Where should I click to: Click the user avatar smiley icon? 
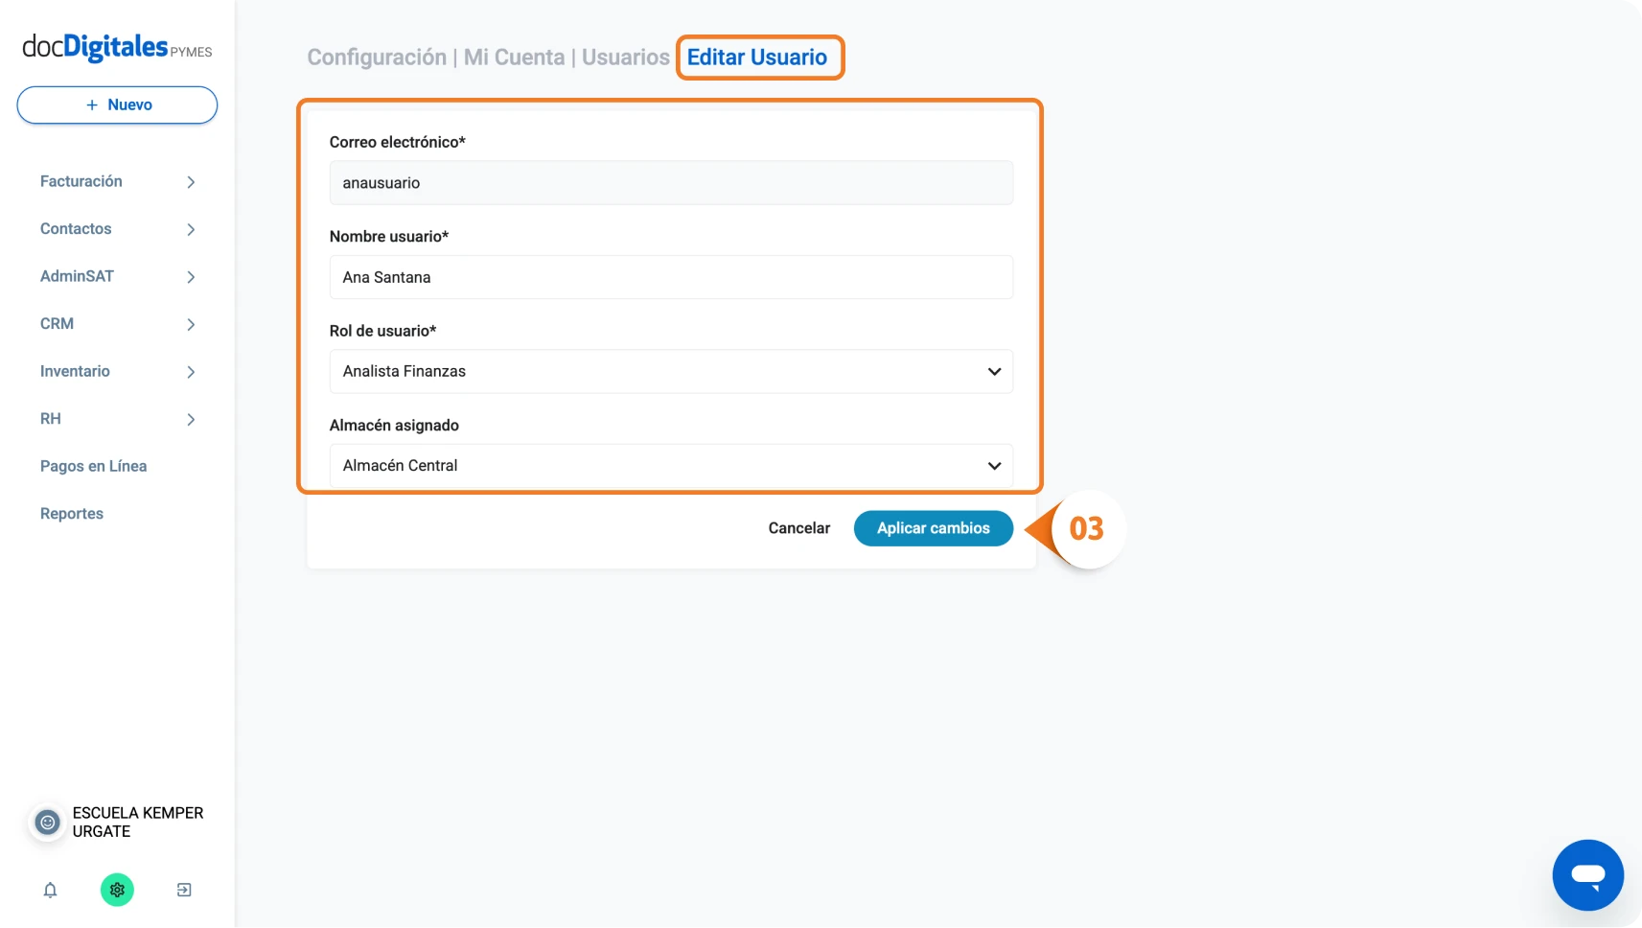(x=47, y=823)
